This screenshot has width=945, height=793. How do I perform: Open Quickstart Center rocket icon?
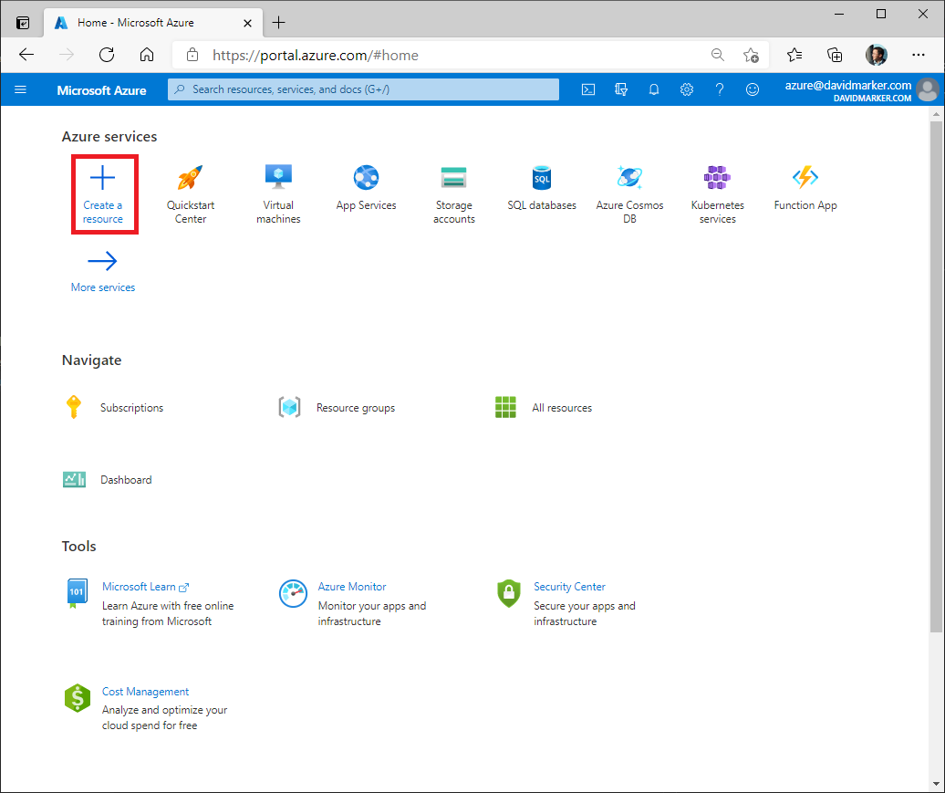pyautogui.click(x=191, y=177)
